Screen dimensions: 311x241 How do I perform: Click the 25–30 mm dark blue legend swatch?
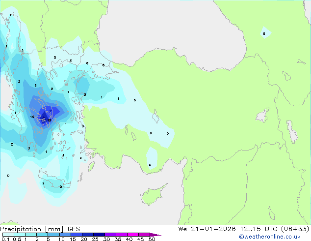pos(99,235)
